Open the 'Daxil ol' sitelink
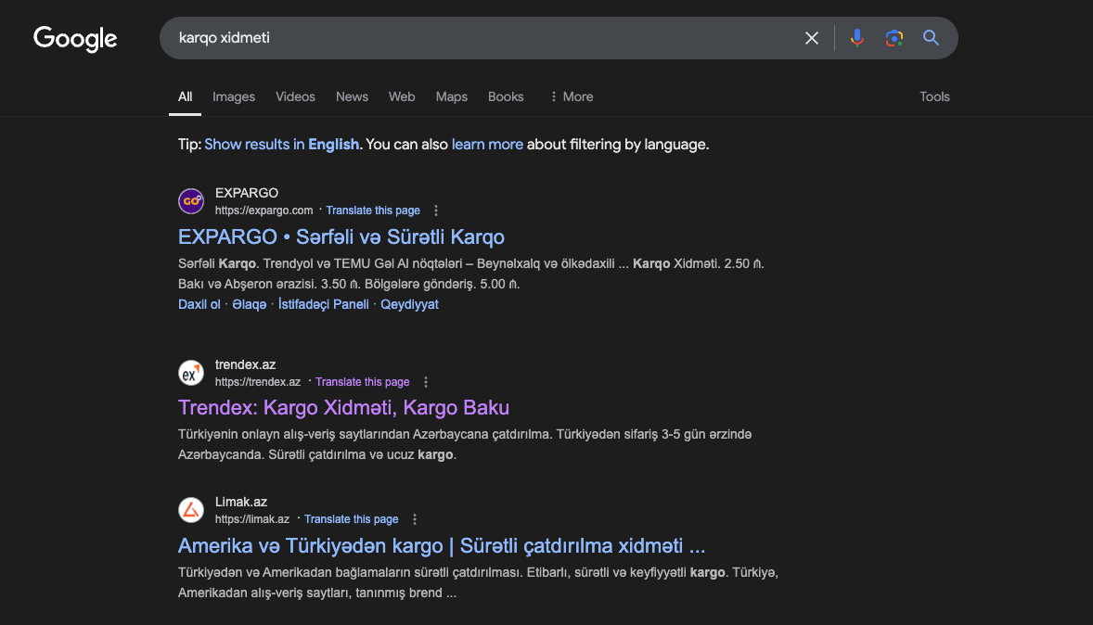The image size is (1093, 625). [x=199, y=304]
